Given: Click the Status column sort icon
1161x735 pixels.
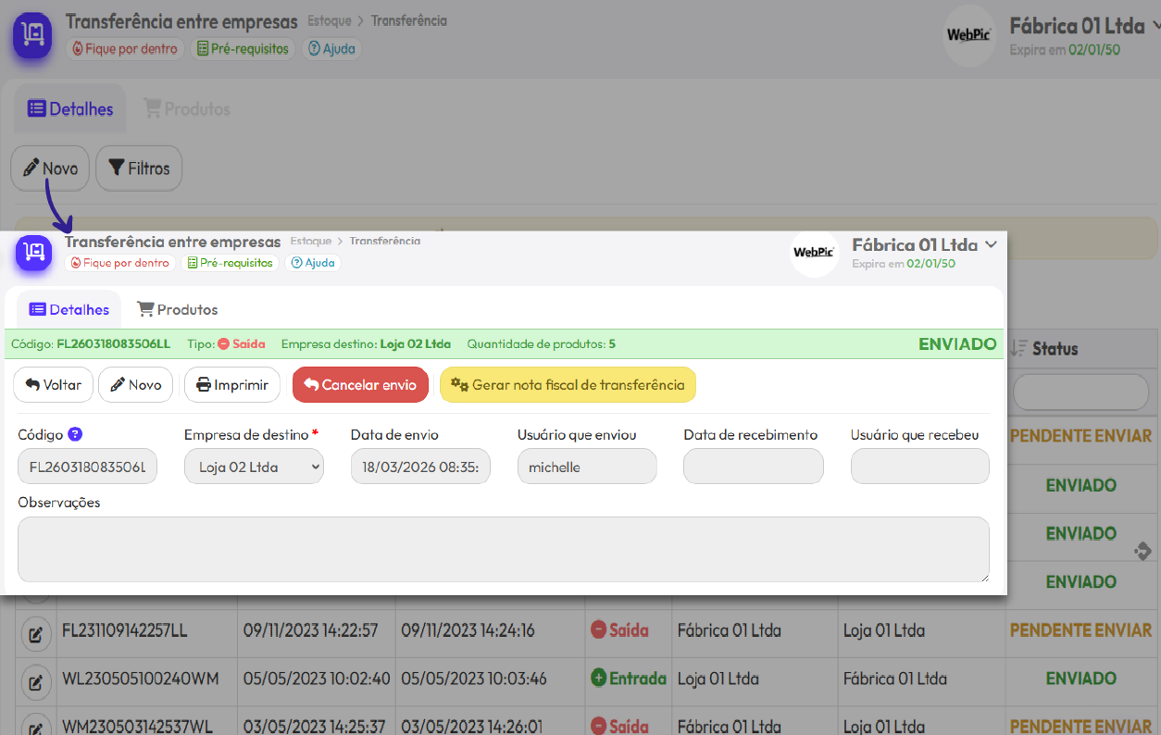Looking at the screenshot, I should pyautogui.click(x=1018, y=349).
